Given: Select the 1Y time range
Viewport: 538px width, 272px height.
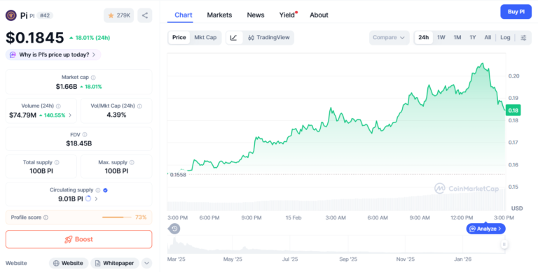Looking at the screenshot, I should [472, 38].
